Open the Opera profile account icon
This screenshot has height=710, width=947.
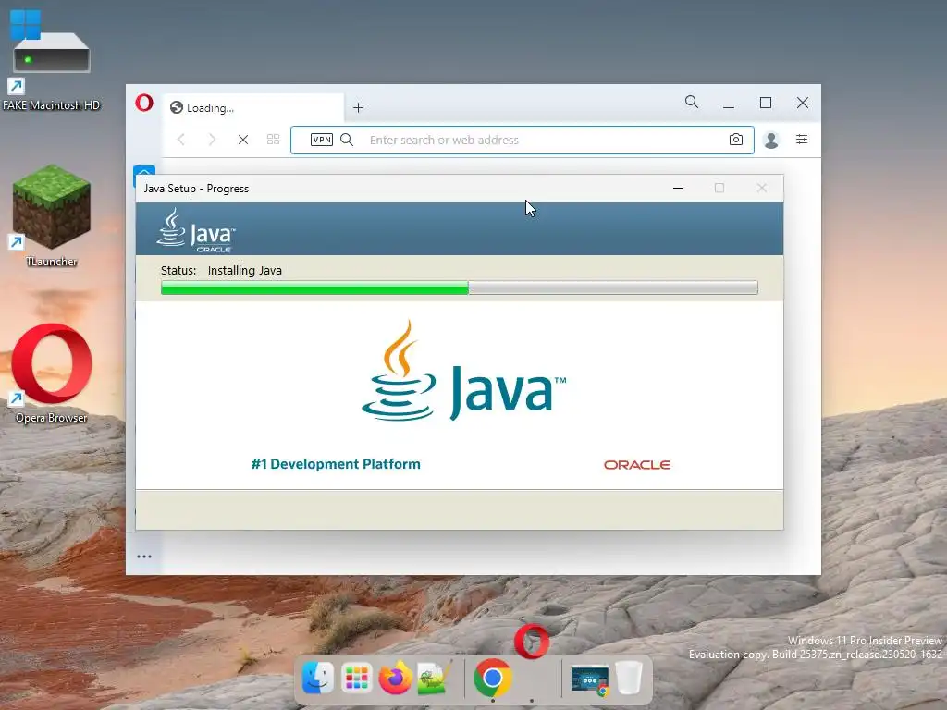(x=770, y=140)
